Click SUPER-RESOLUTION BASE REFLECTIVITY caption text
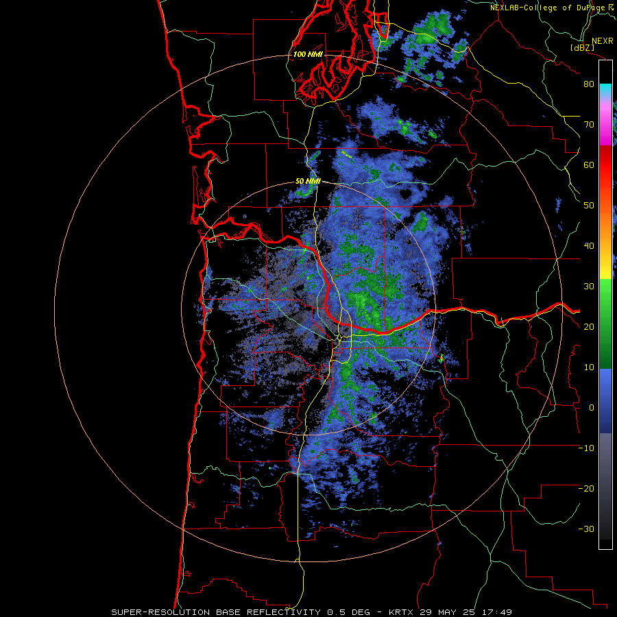Screen dimensions: 617x617 pos(216,612)
